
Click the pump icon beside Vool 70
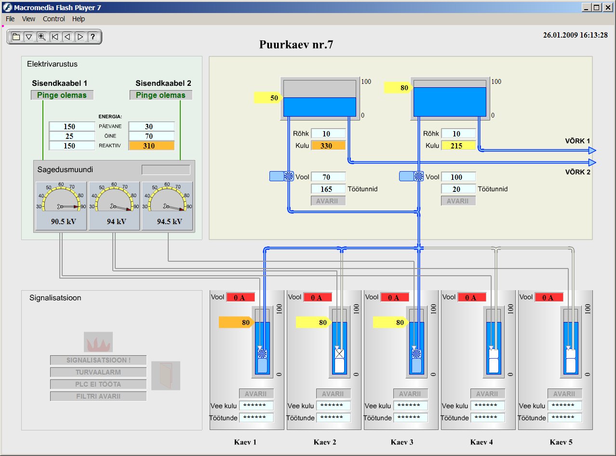click(289, 176)
